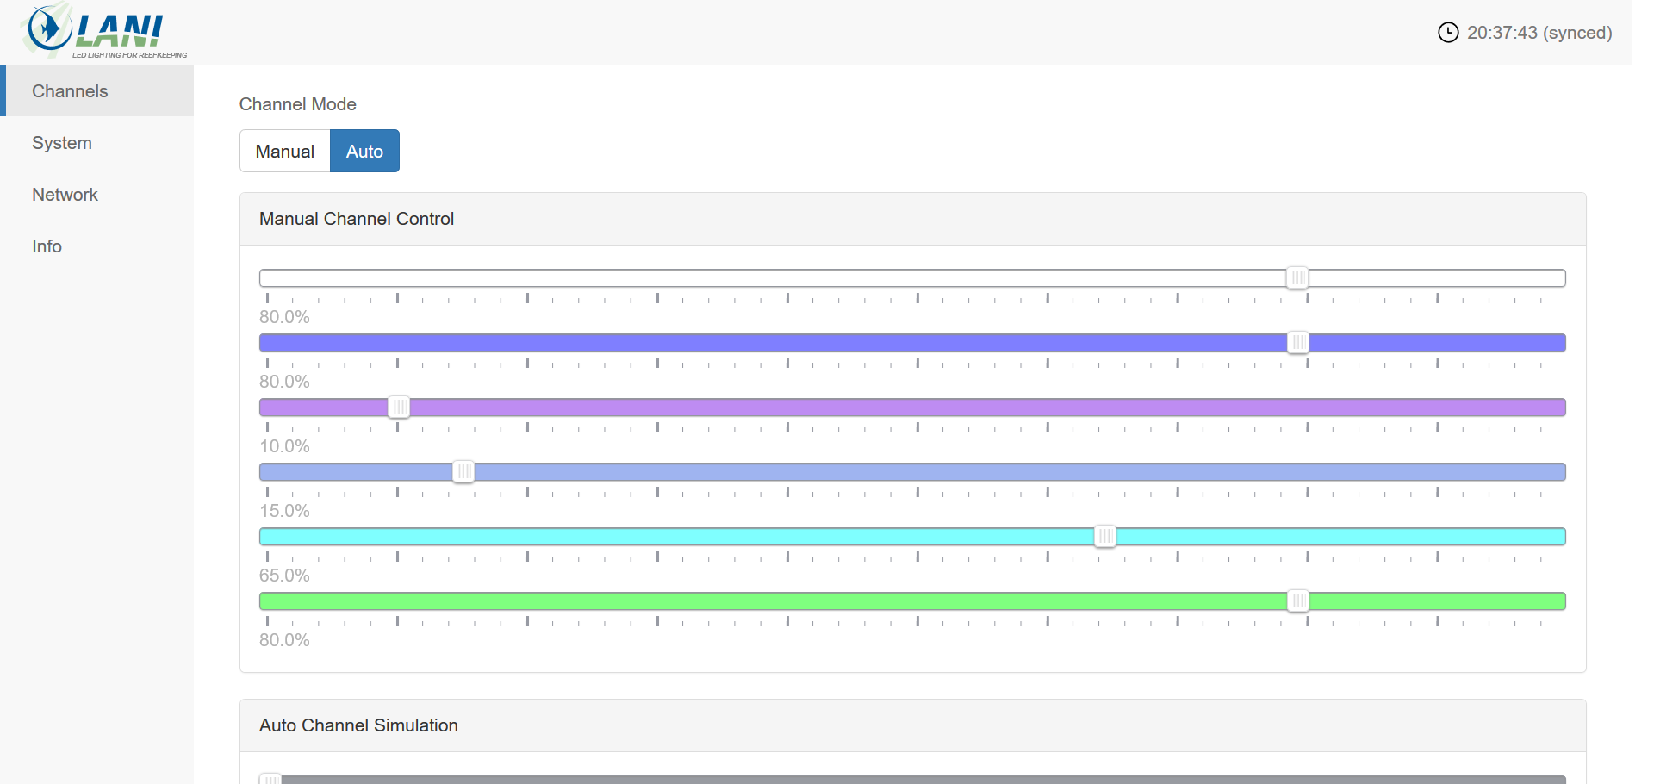
Task: Open the Channels sidebar tab
Action: pos(70,91)
